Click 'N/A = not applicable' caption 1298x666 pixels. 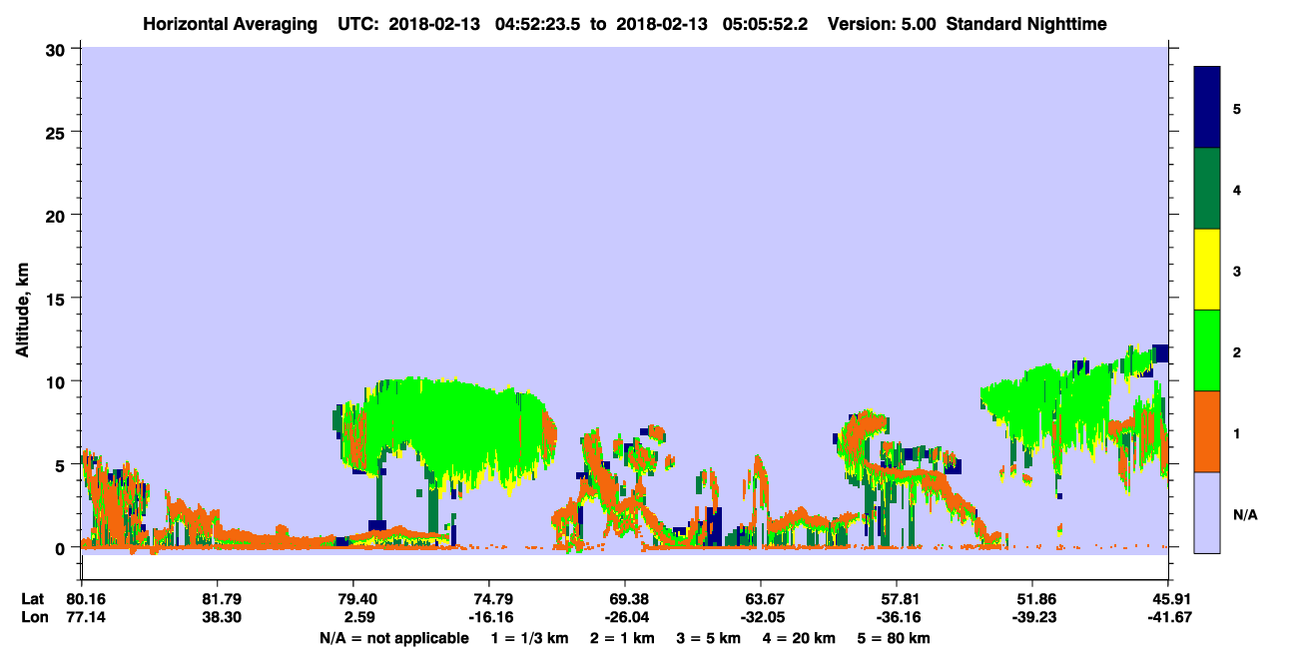pos(394,638)
